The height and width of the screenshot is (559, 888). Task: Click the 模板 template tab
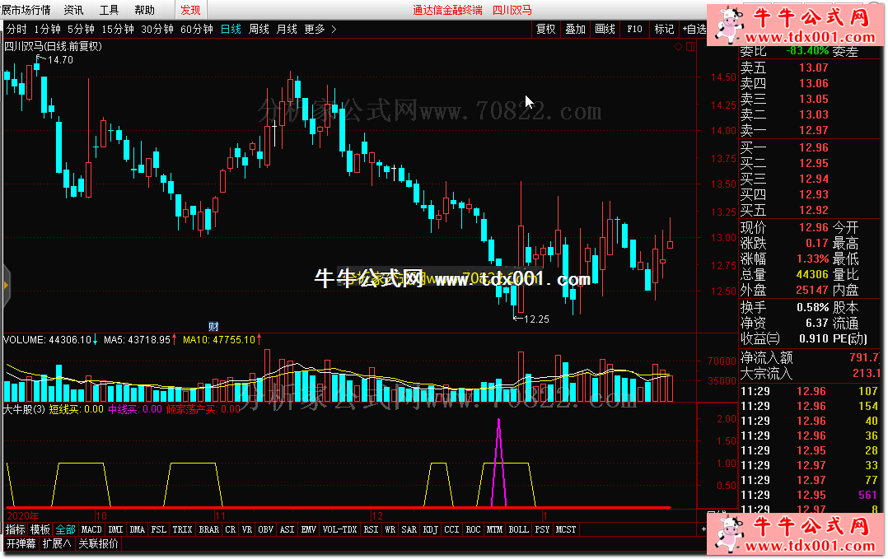pos(40,529)
